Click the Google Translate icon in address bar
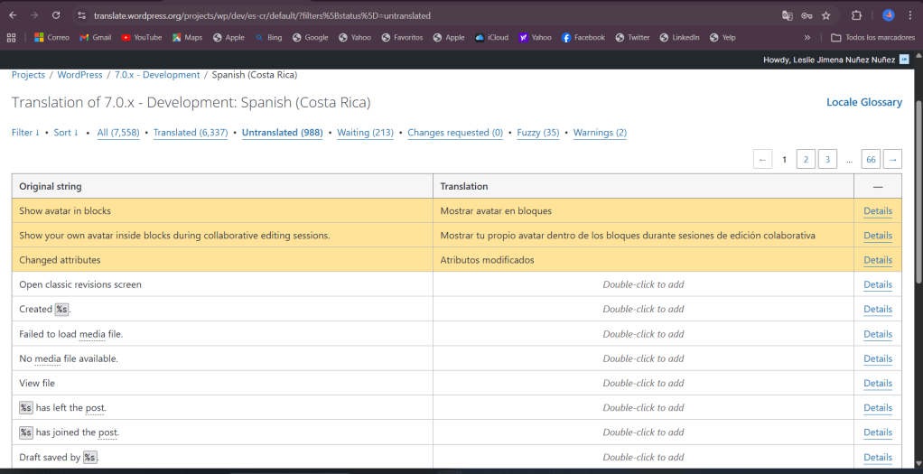The image size is (923, 474). click(x=787, y=15)
